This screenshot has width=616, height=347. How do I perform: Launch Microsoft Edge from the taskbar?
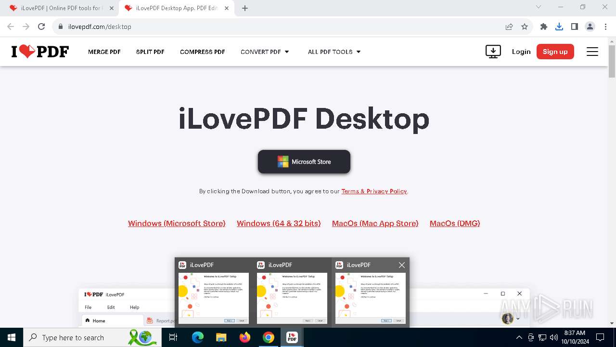pos(198,337)
